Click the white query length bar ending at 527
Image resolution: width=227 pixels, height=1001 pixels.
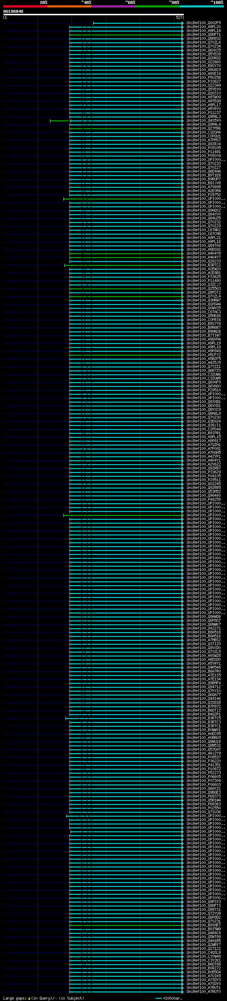point(94,15)
